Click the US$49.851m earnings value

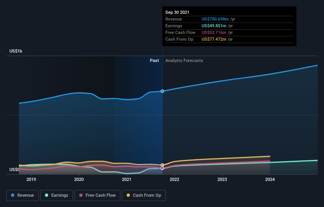click(x=214, y=26)
